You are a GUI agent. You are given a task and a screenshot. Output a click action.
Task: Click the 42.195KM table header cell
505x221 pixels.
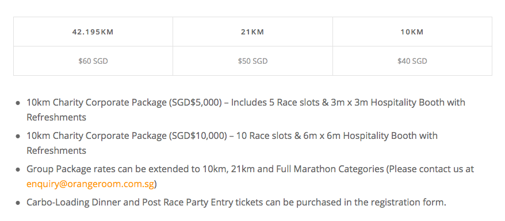click(x=93, y=32)
